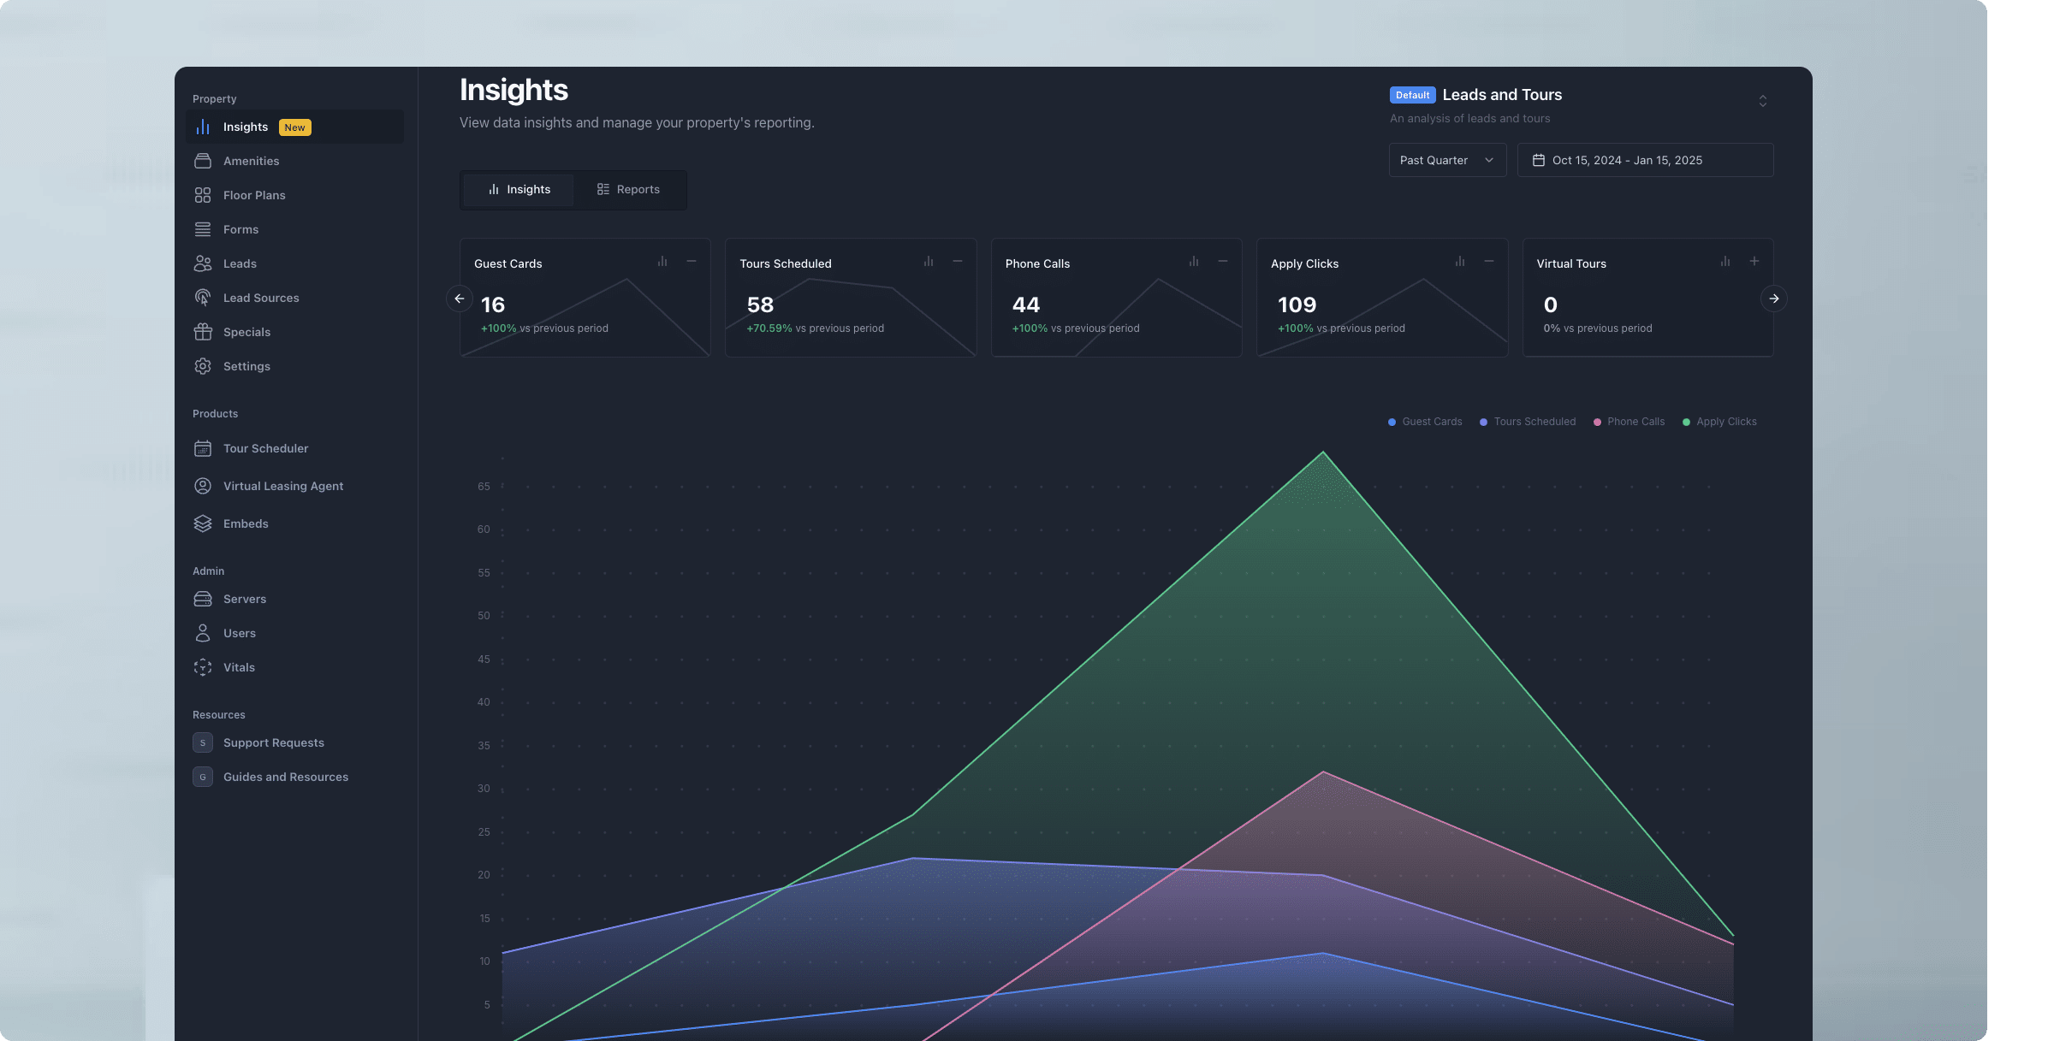Click the chart icon on Guest Cards card
Screen dimensions: 2048x1041
click(662, 262)
